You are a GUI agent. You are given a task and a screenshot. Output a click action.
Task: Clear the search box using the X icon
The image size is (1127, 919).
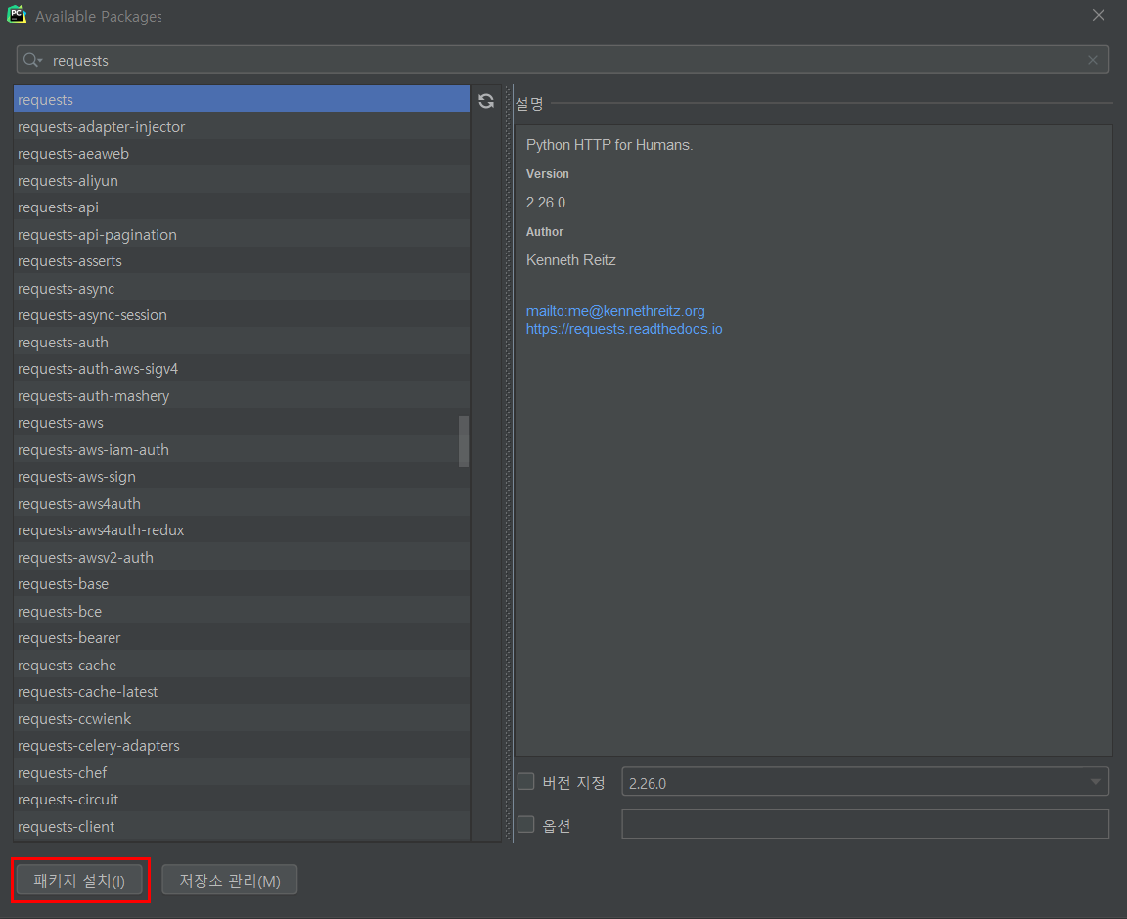[x=1092, y=60]
